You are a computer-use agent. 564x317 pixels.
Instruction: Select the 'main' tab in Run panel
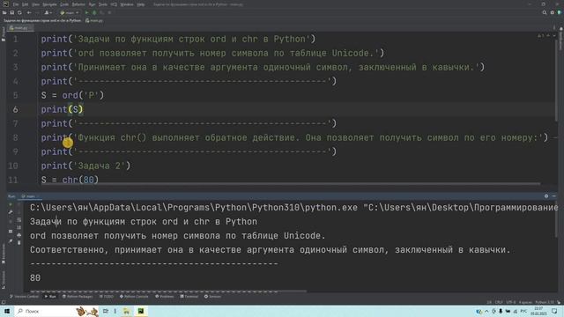[x=29, y=196]
